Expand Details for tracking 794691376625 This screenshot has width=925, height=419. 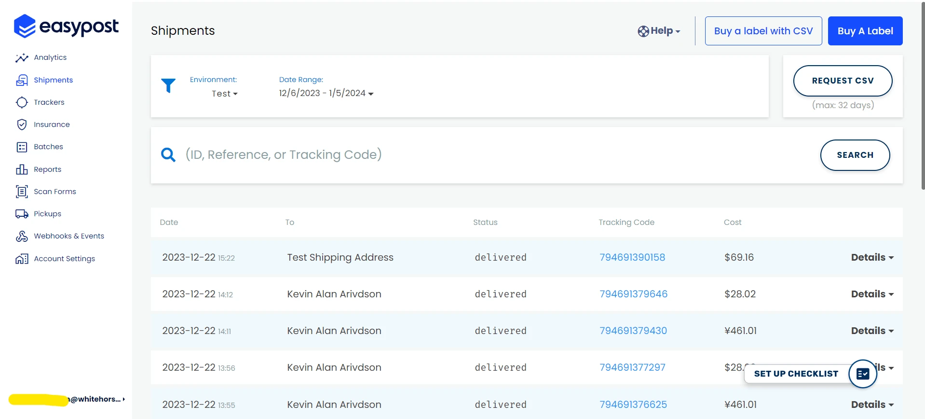click(x=872, y=405)
